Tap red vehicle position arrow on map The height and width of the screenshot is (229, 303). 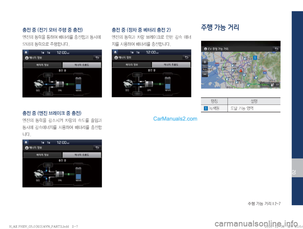click(x=241, y=71)
